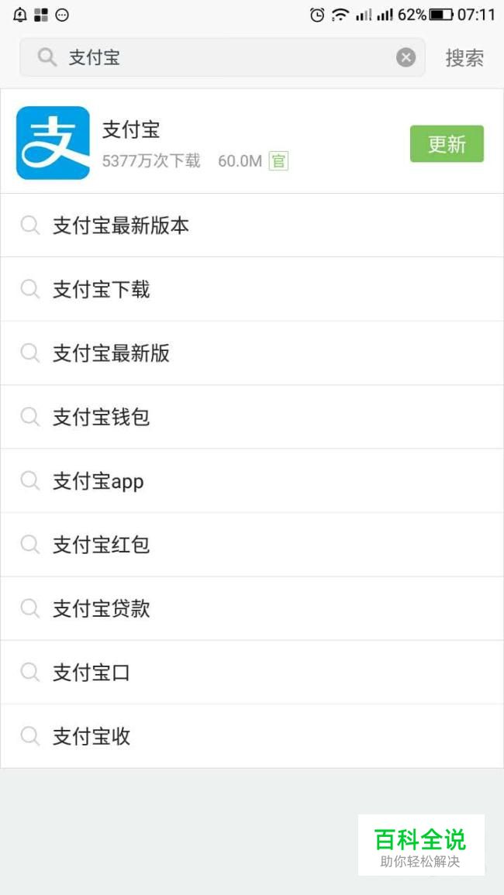Clear the search text with X icon
This screenshot has height=895, width=504.
click(406, 57)
